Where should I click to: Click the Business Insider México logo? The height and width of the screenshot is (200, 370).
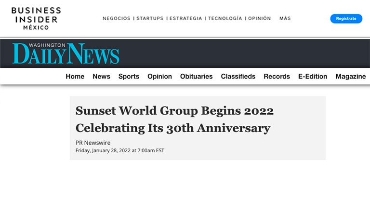point(36,18)
